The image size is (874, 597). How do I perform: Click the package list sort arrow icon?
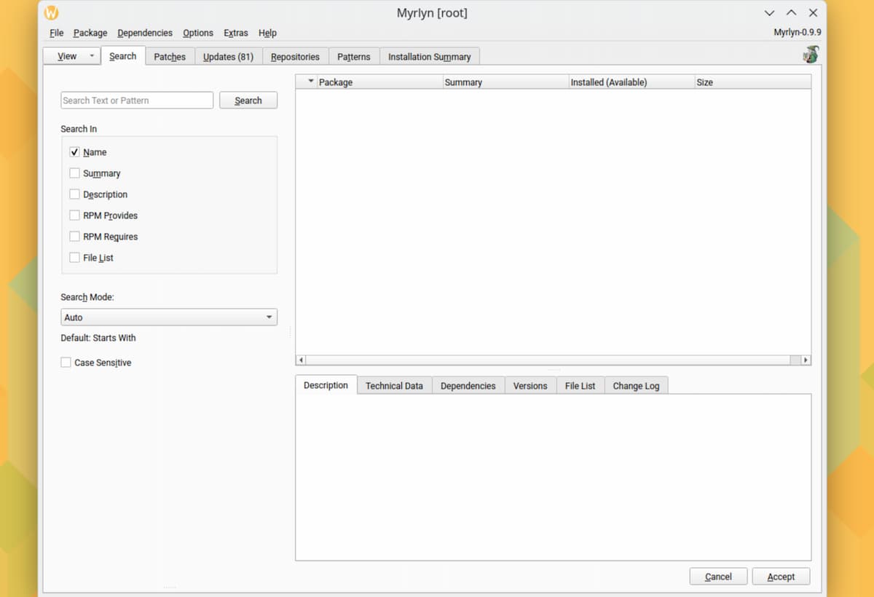coord(311,82)
